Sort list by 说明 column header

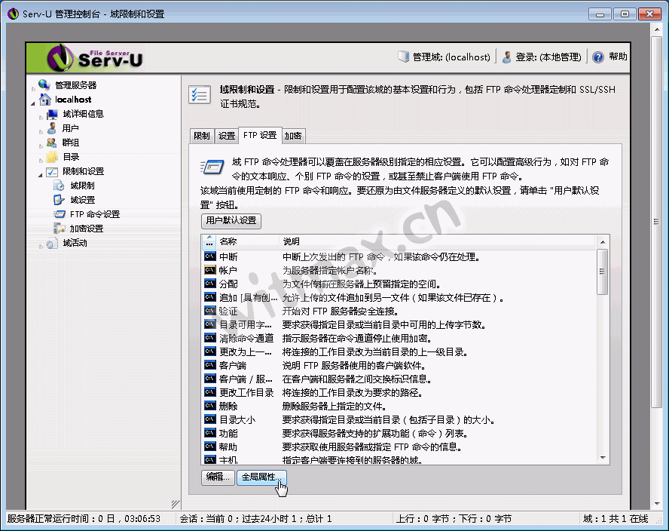[x=437, y=241]
